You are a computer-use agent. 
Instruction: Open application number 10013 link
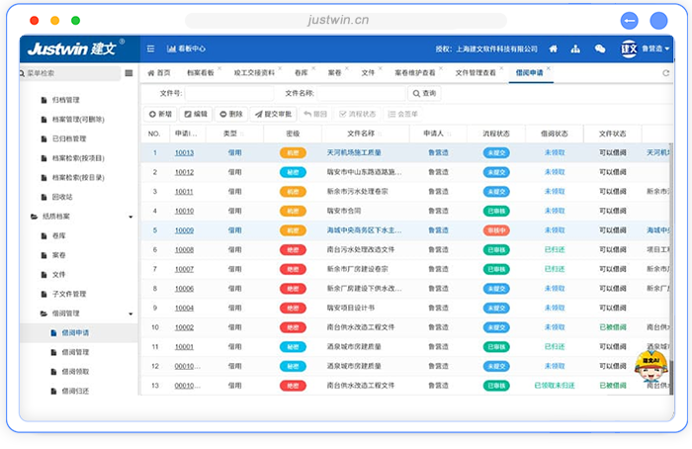click(x=184, y=153)
